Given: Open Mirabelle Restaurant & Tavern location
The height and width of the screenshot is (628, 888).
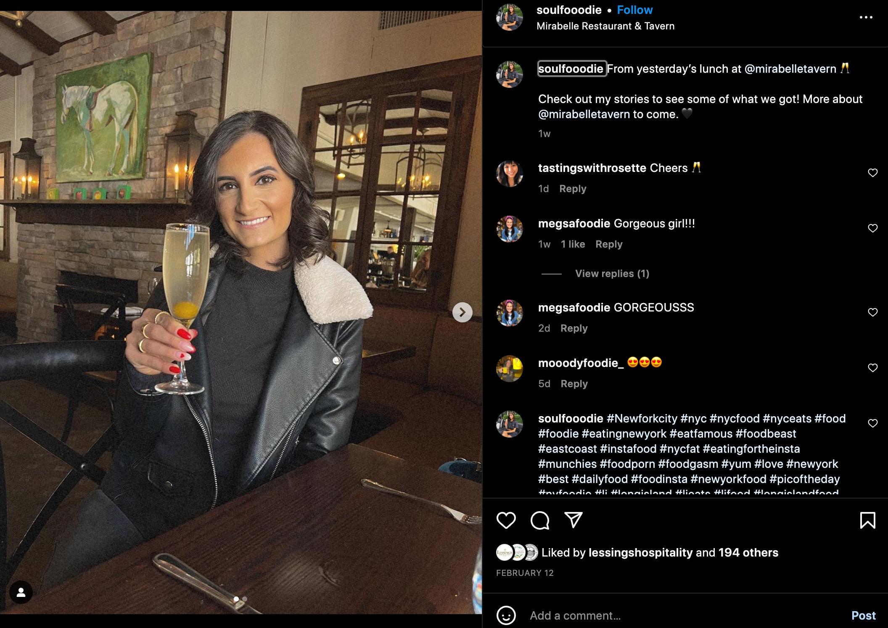Looking at the screenshot, I should tap(605, 26).
